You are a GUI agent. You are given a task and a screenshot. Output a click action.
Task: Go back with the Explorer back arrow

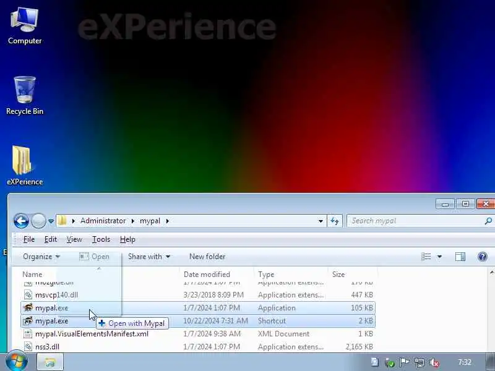click(x=21, y=221)
